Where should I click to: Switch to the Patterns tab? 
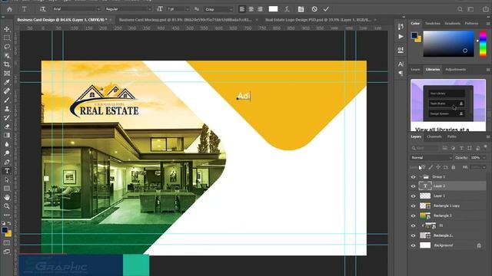471,24
